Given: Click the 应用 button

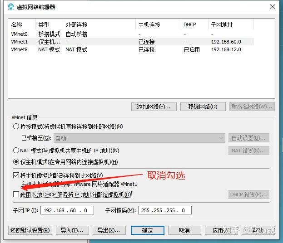Looking at the screenshot, I should coord(221,230).
